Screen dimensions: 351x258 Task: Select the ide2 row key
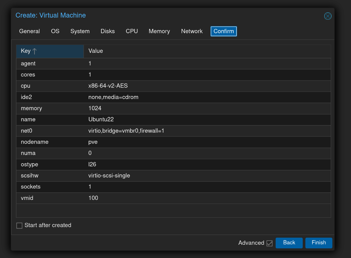coord(26,97)
